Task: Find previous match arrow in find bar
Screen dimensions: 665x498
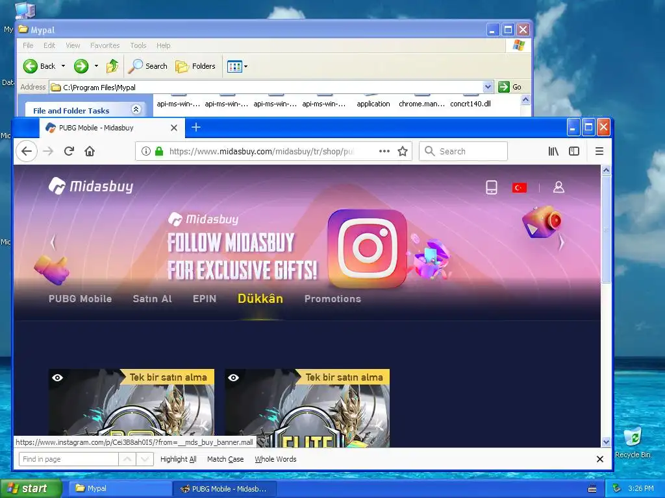Action: [127, 459]
